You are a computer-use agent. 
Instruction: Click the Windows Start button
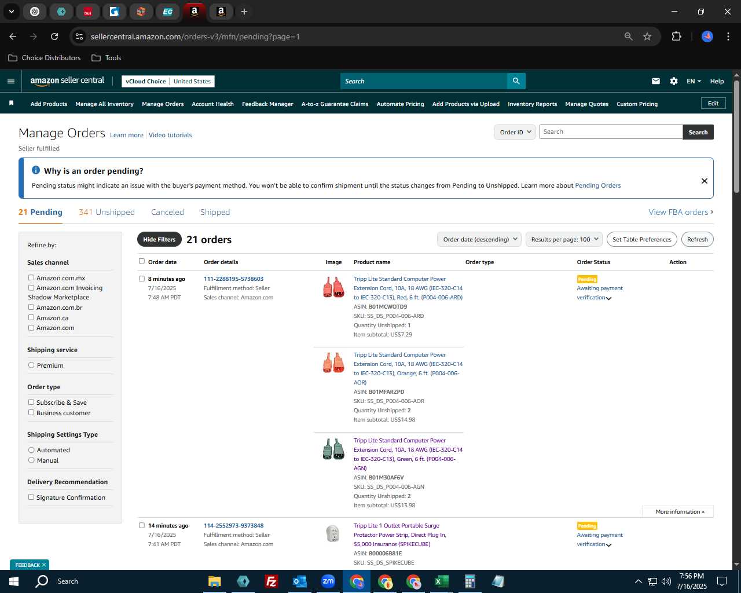click(14, 581)
